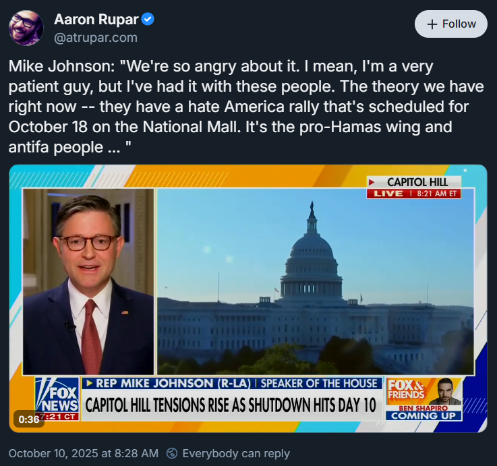Click the Capitol Hill Live banner

click(414, 187)
